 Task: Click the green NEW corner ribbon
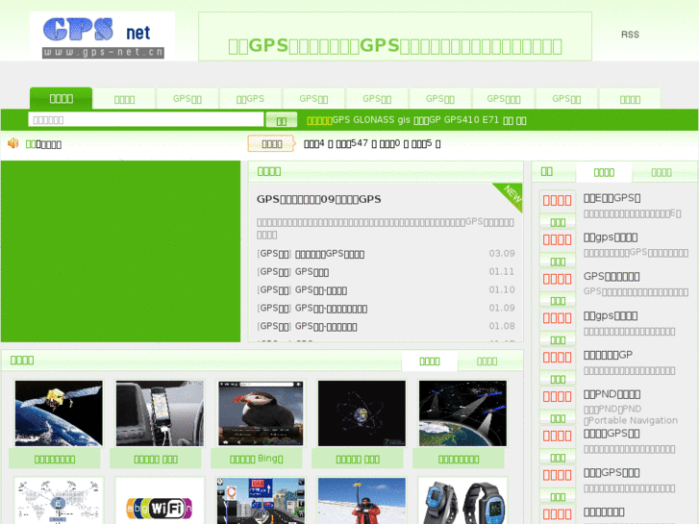[x=510, y=196]
